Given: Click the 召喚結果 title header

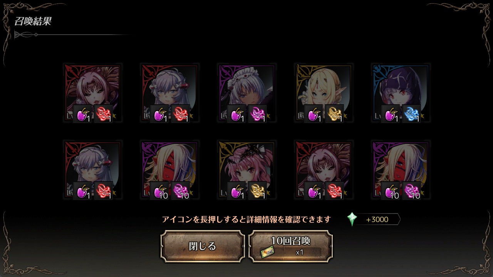Looking at the screenshot, I should 33,21.
